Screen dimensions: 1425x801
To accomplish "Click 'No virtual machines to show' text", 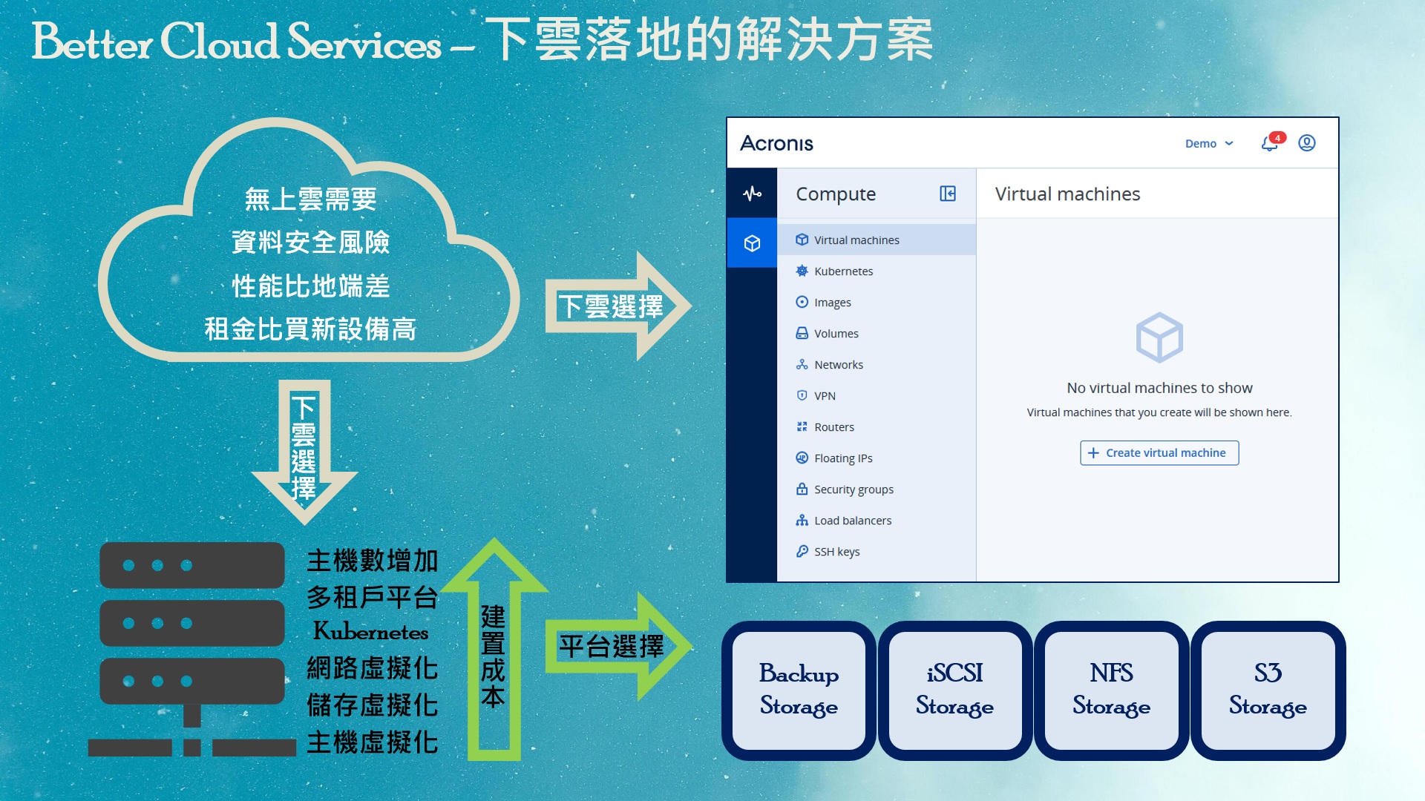I will click(x=1159, y=388).
